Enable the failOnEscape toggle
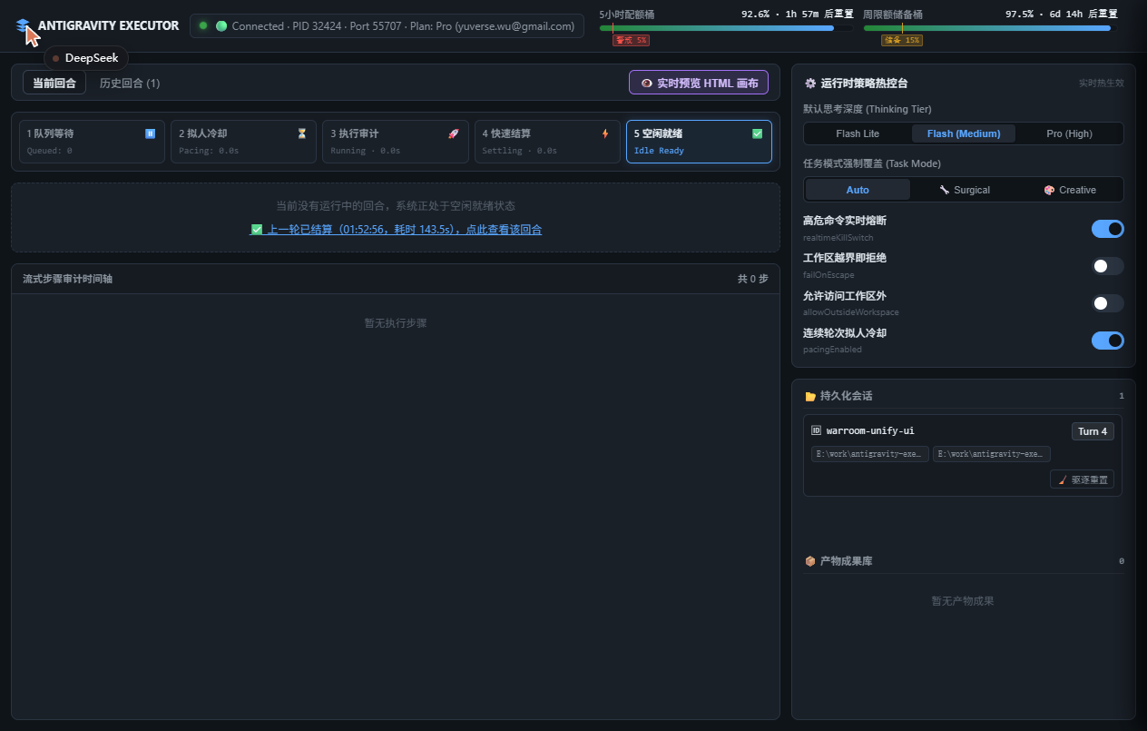Image resolution: width=1147 pixels, height=731 pixels. coord(1107,266)
